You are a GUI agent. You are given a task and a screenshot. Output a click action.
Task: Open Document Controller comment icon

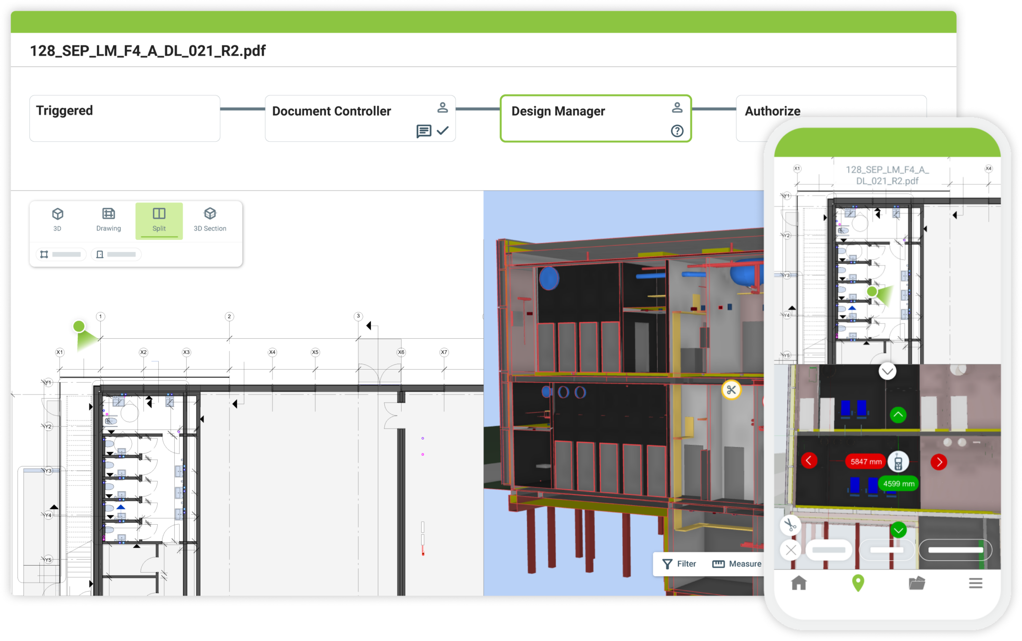[x=424, y=131]
